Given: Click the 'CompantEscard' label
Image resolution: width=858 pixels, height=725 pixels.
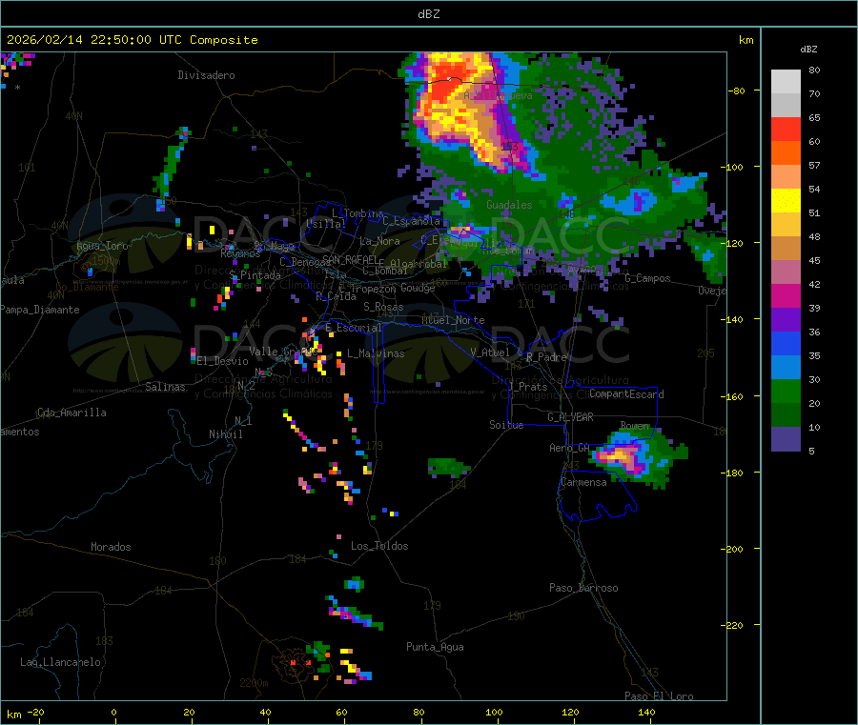Looking at the screenshot, I should pos(626,394).
